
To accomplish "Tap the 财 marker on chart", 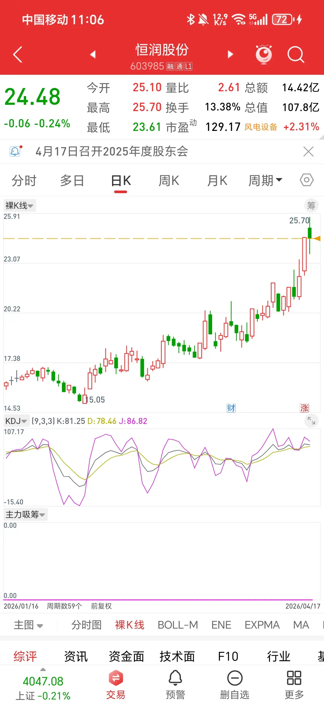I will 231,408.
